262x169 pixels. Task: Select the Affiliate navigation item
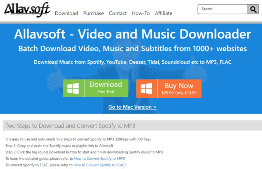163,13
